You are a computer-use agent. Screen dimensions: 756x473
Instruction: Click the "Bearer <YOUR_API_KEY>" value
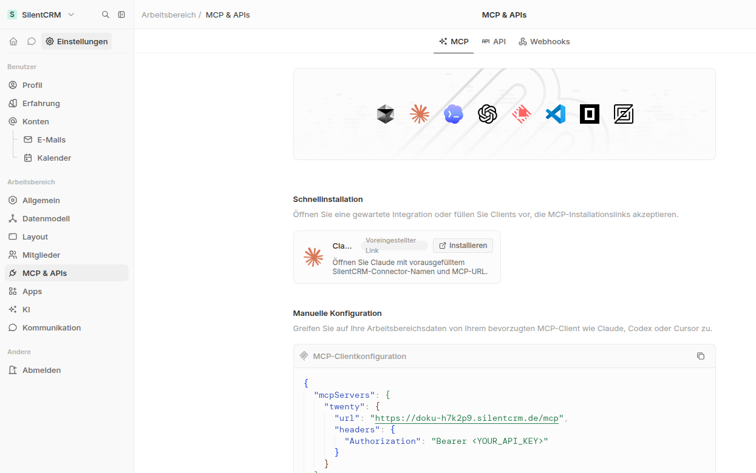click(x=490, y=441)
